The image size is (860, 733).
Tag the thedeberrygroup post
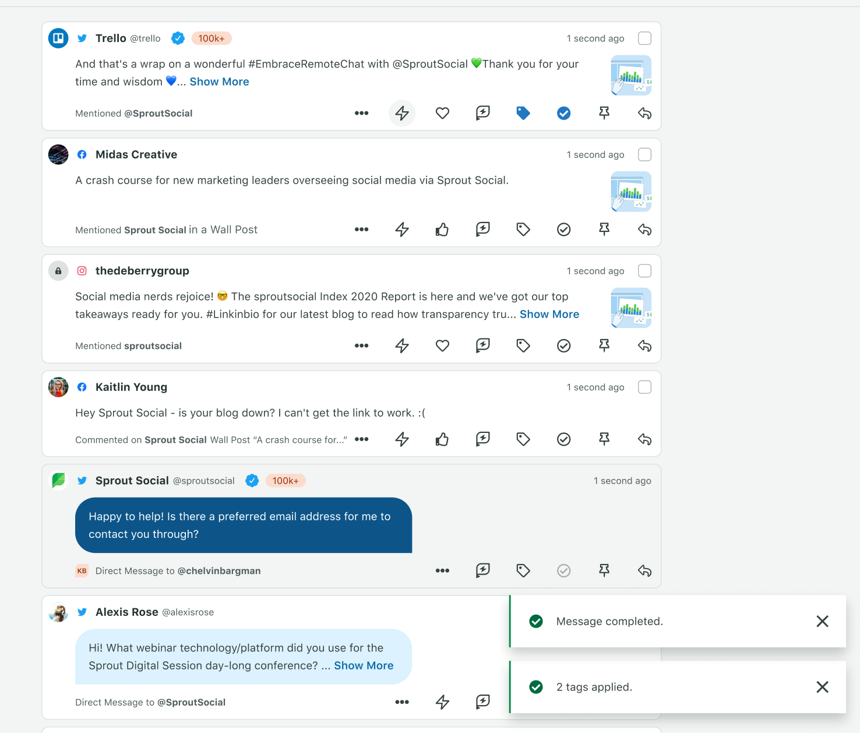coord(523,346)
